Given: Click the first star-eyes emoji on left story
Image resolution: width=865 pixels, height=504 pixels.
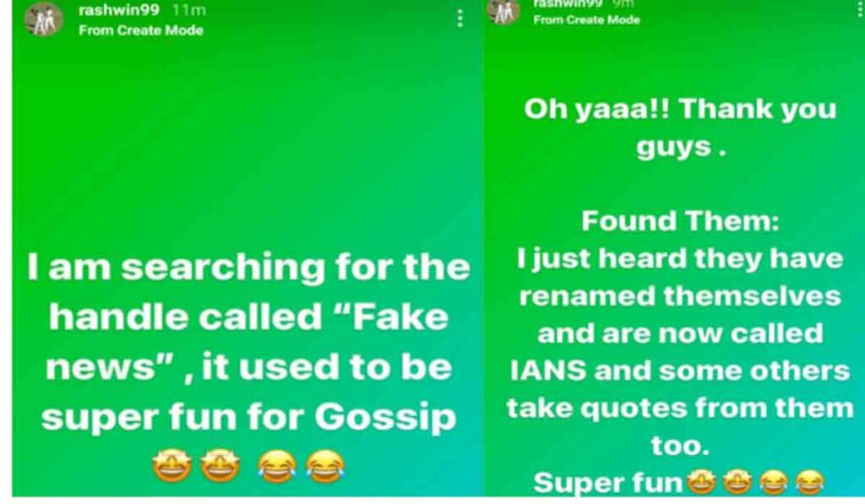Looking at the screenshot, I should (x=172, y=466).
